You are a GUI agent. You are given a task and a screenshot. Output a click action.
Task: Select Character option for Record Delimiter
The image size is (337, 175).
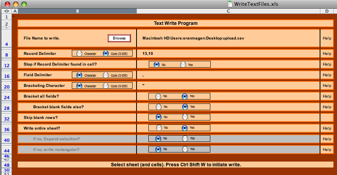click(79, 53)
